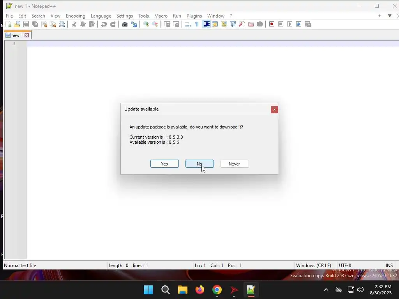Image resolution: width=399 pixels, height=299 pixels.
Task: Click the Undo arrow icon
Action: coord(104,24)
